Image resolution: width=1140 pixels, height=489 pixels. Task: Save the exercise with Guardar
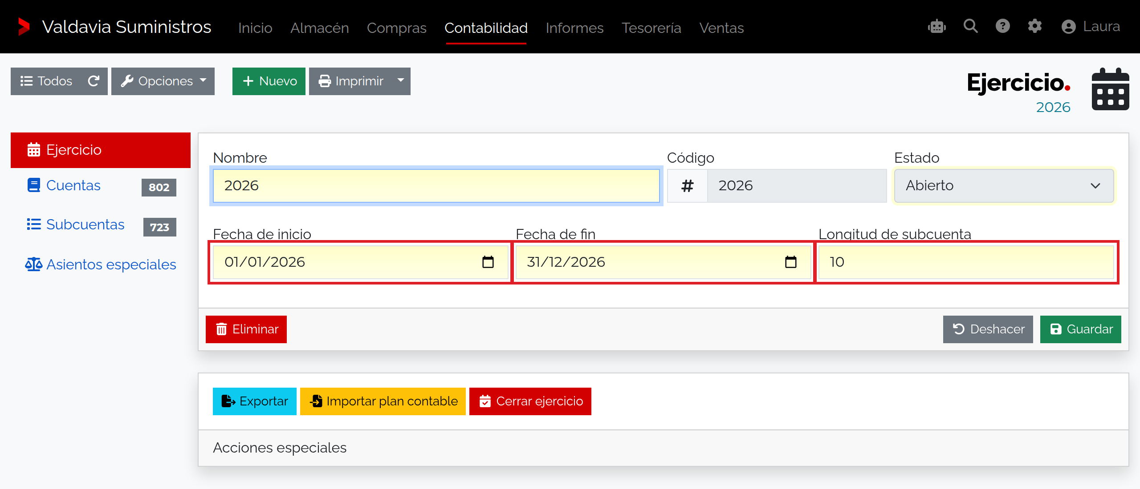pos(1081,329)
